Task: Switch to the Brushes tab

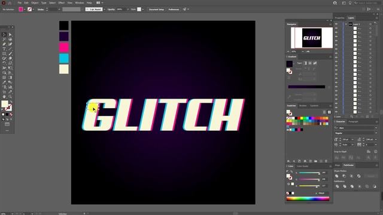Action: (303, 106)
